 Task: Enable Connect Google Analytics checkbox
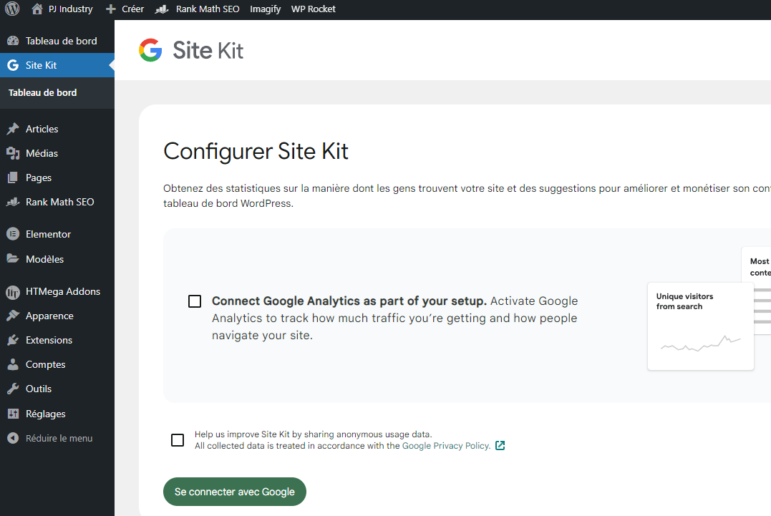(195, 301)
